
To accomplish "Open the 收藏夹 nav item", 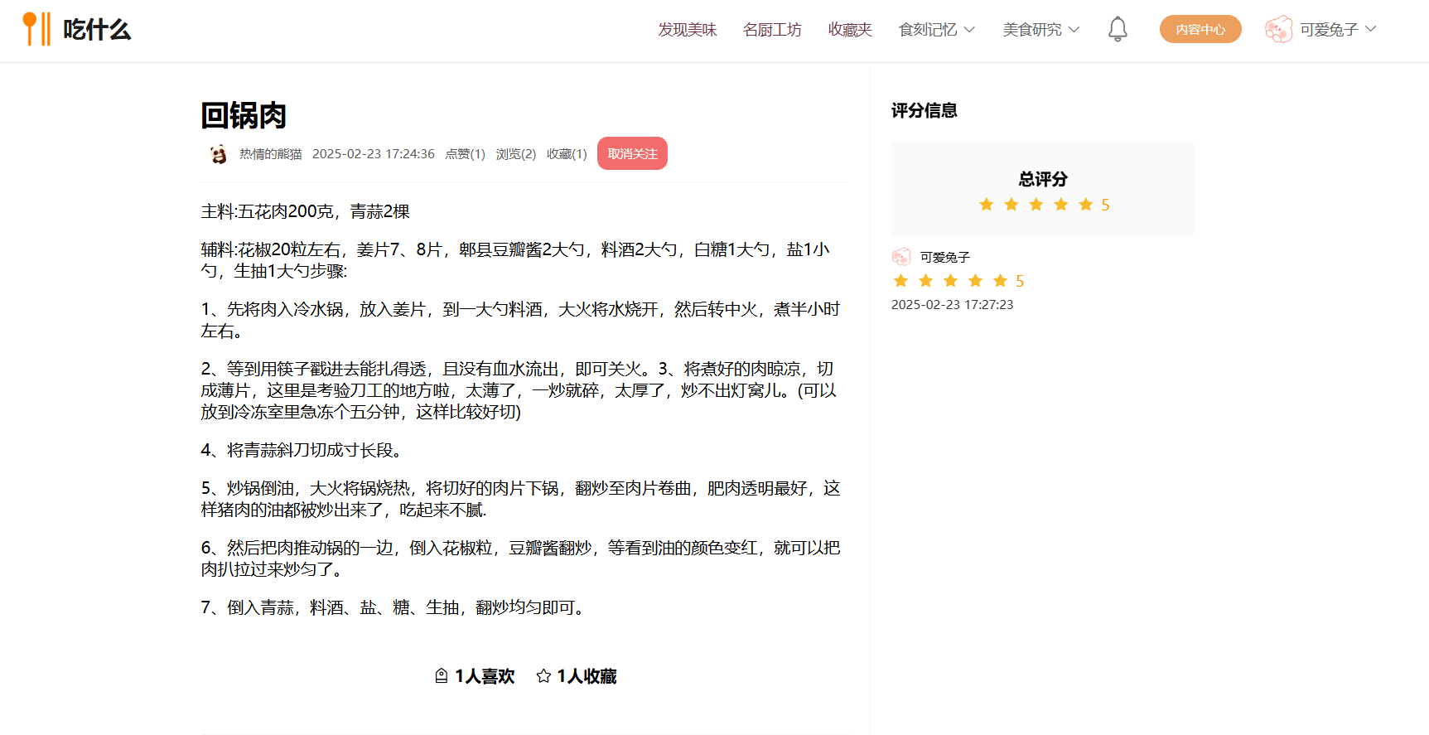I will pos(850,30).
